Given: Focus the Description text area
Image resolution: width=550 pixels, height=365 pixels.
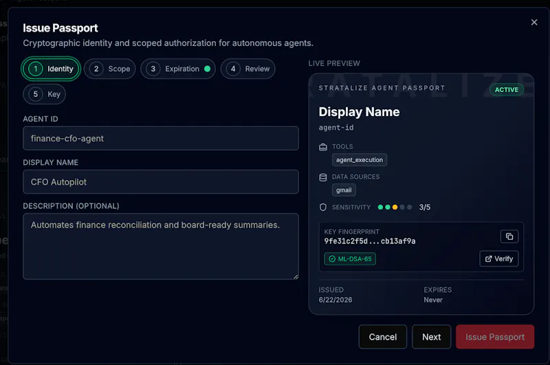Looking at the screenshot, I should click(161, 246).
